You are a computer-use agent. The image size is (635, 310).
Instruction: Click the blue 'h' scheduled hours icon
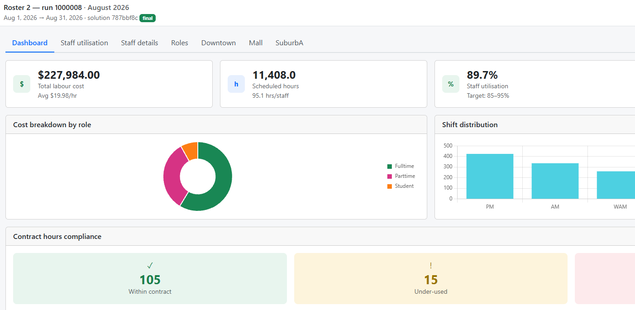(236, 84)
